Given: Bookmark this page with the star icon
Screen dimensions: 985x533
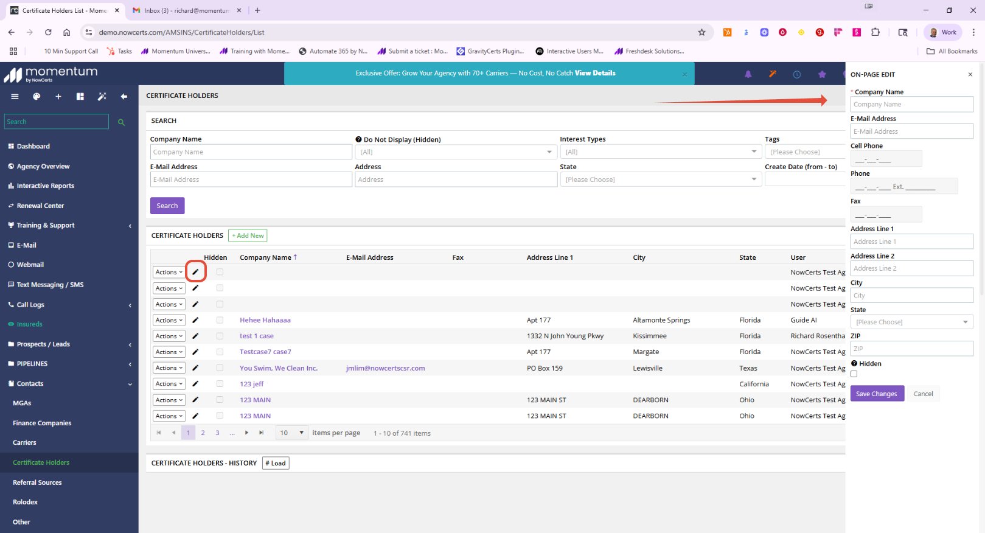Looking at the screenshot, I should (x=701, y=32).
